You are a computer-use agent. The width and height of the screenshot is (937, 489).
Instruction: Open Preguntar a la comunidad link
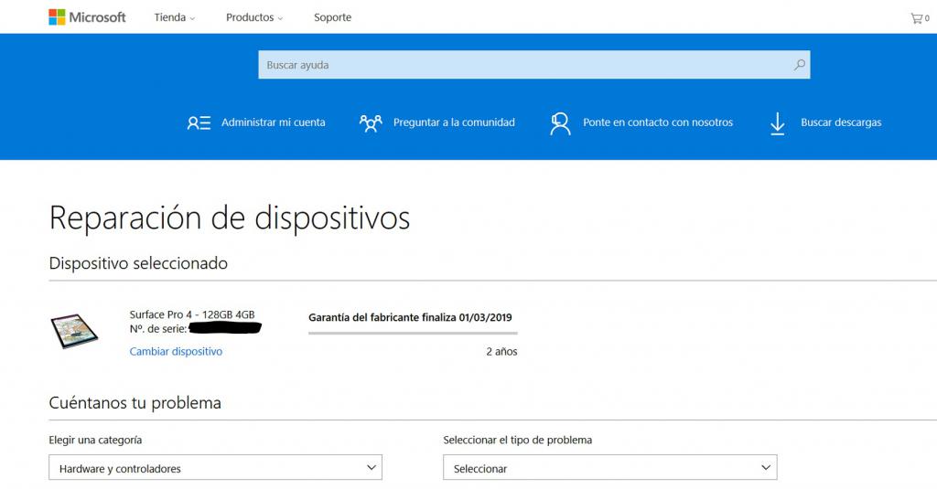[454, 122]
